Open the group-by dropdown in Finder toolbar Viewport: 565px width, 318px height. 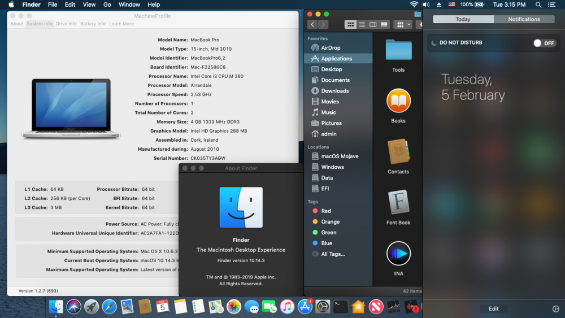click(403, 24)
